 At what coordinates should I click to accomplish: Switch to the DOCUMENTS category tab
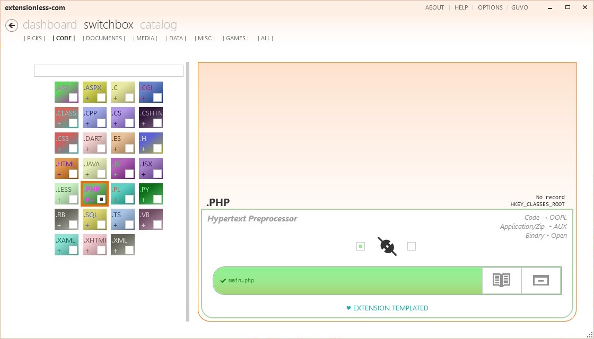103,38
